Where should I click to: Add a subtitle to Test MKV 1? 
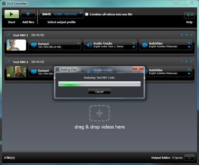[x=189, y=47]
